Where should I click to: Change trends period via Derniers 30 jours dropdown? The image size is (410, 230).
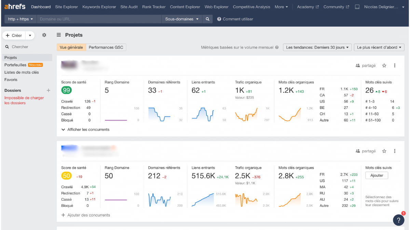pyautogui.click(x=317, y=47)
